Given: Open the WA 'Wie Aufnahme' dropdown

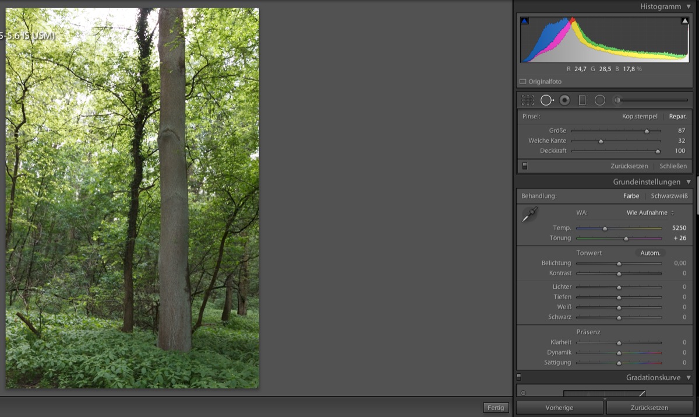Looking at the screenshot, I should coord(650,213).
